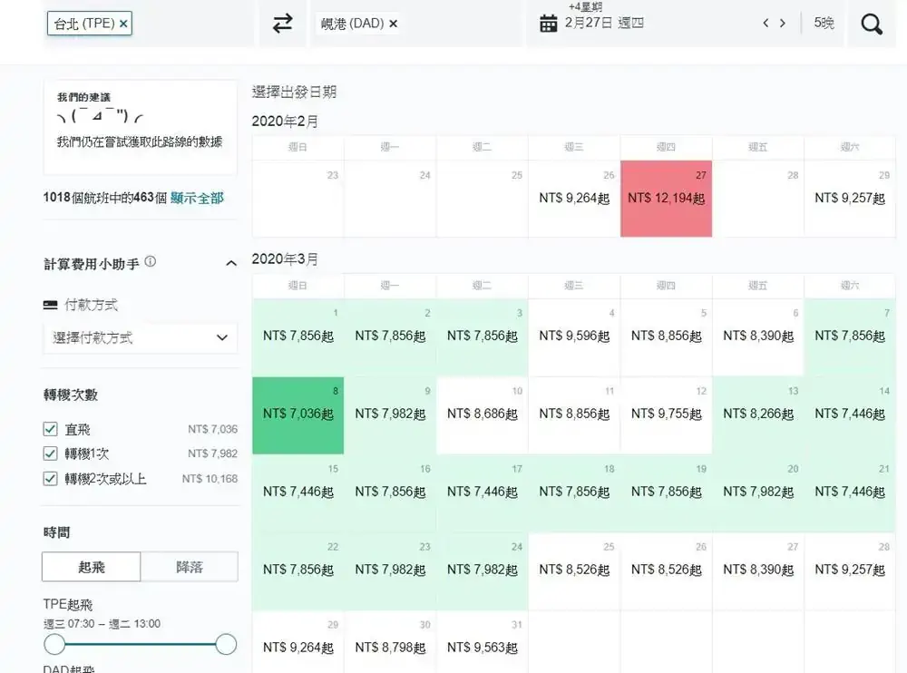Click left handle of TPE起飛 time slider
This screenshot has width=907, height=673.
click(x=55, y=644)
